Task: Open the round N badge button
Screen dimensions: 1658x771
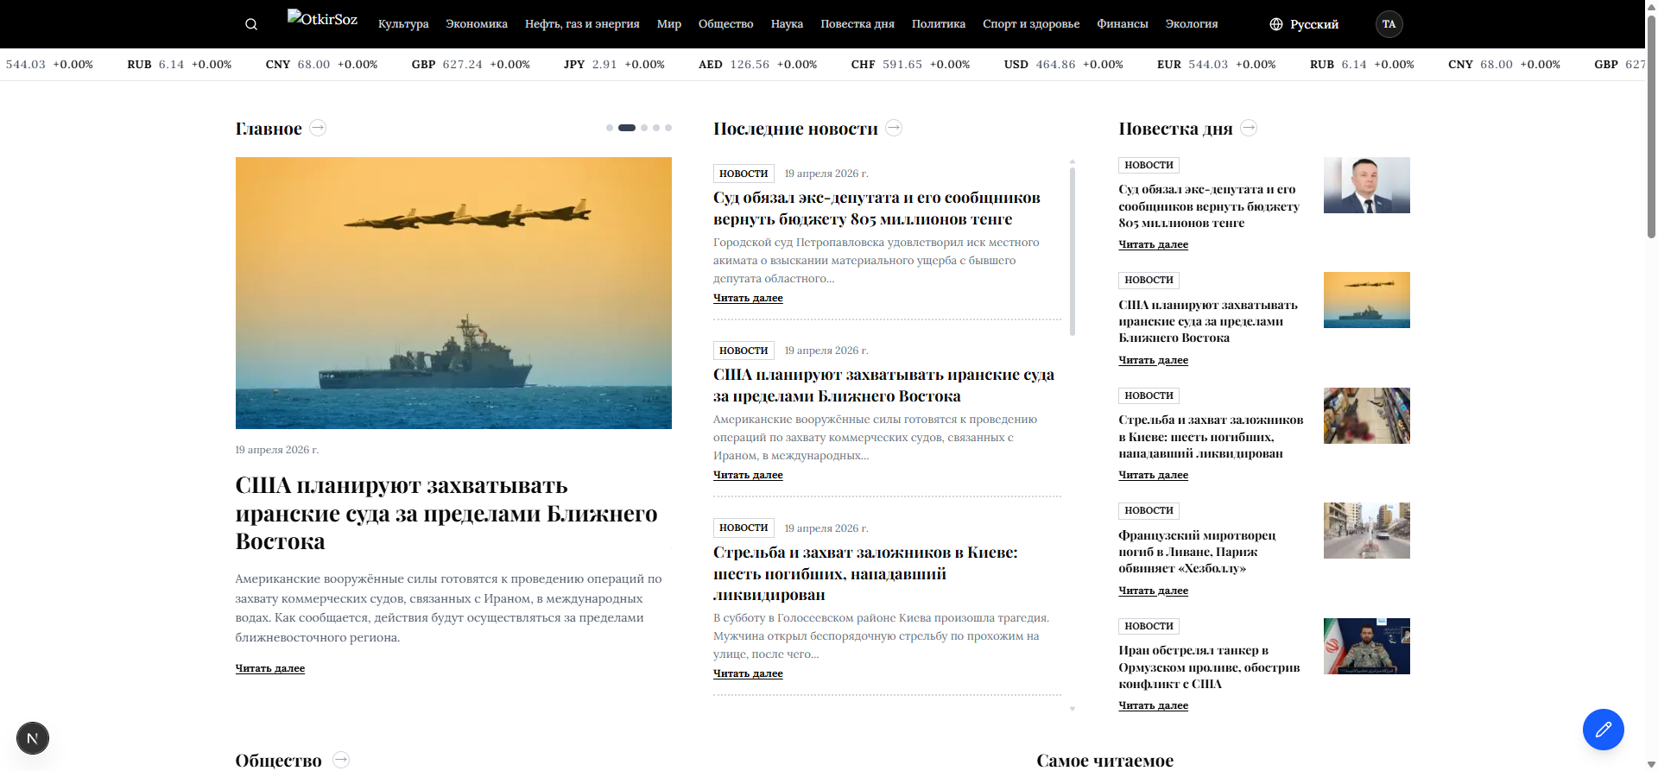Action: [x=33, y=738]
